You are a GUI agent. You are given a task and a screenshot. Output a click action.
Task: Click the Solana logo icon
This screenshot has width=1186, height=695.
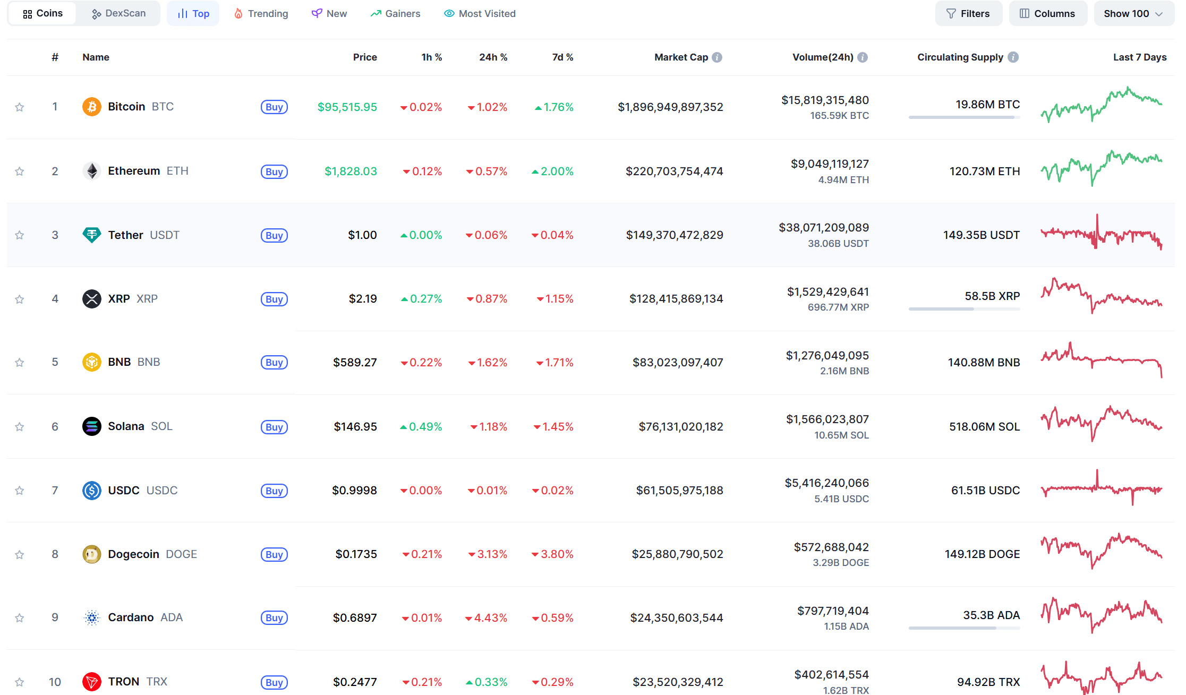point(91,426)
